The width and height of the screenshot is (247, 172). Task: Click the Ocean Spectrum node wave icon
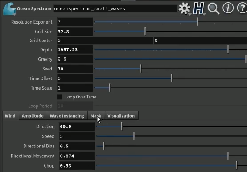(9, 9)
